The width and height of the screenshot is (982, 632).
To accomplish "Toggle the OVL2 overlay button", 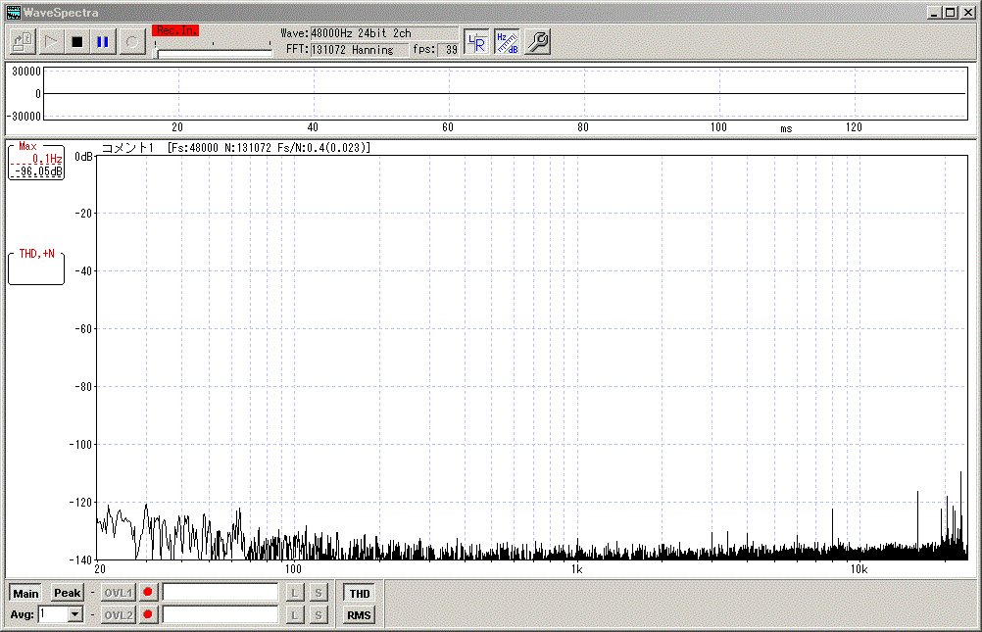I will [x=118, y=615].
